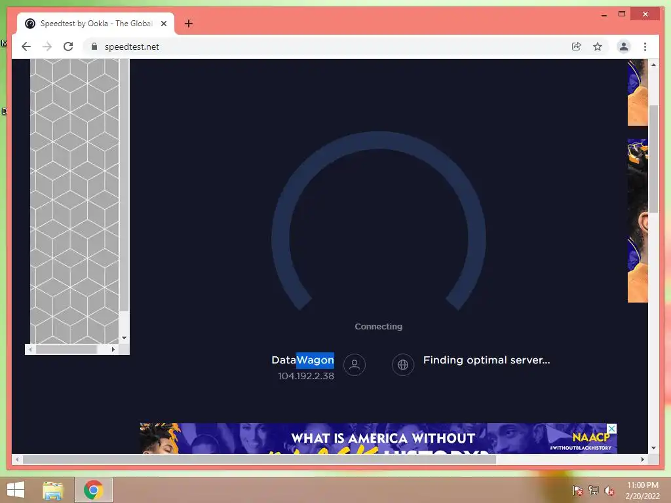Screen dimensions: 671x503
Task: Close the Speedtest by Ookla tab
Action: click(163, 24)
